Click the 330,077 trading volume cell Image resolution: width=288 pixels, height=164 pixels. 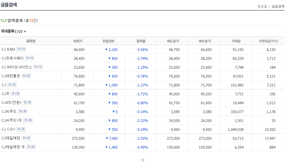237,112
